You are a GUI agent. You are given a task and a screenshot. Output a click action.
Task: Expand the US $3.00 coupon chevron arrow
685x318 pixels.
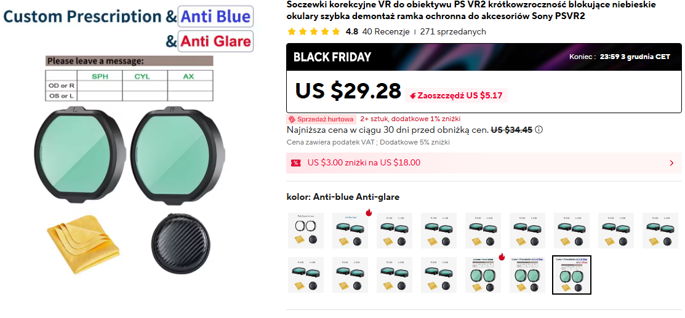(x=671, y=163)
